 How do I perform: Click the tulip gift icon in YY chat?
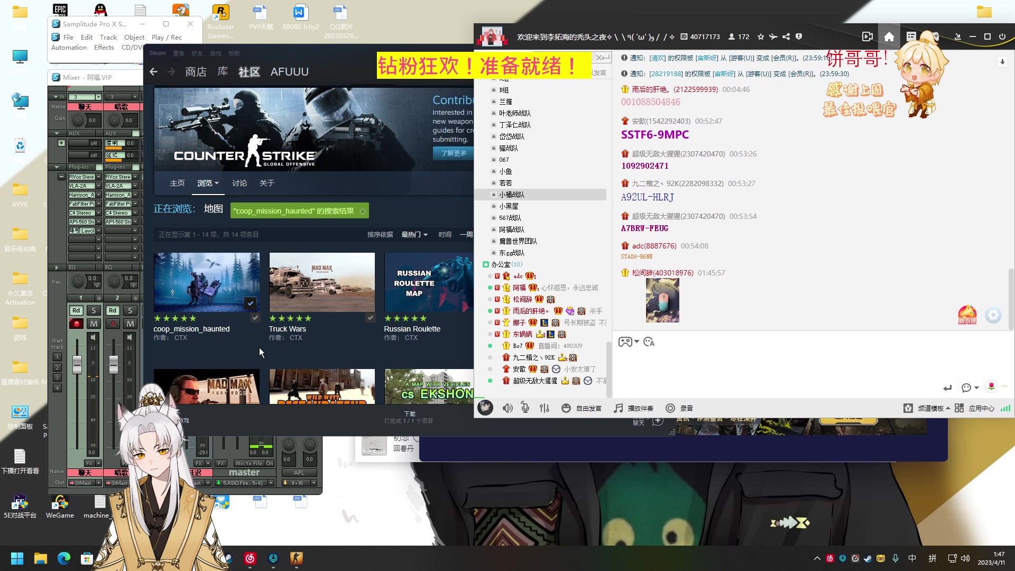[991, 387]
